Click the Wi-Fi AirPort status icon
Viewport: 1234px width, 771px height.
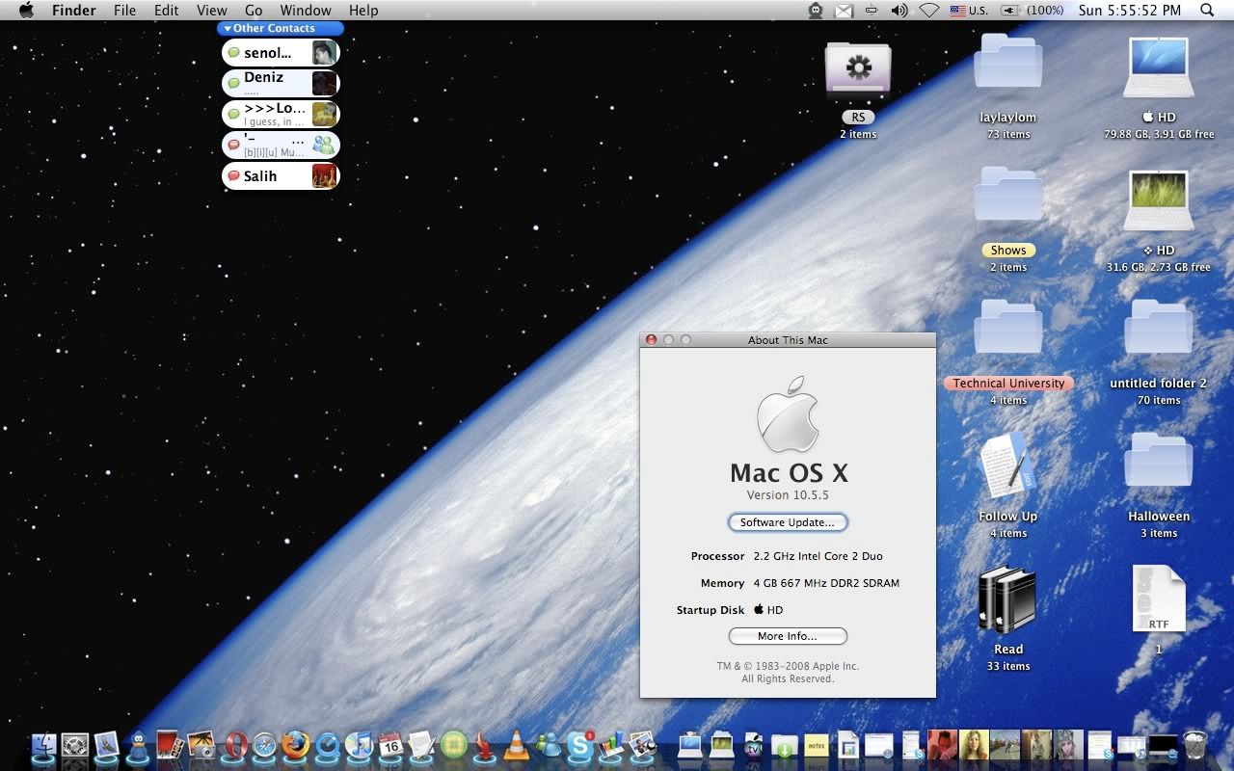[x=929, y=11]
